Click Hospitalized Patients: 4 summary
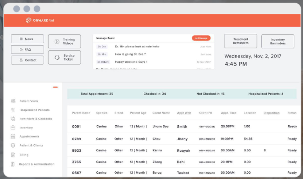The height and width of the screenshot is (179, 303). click(x=266, y=94)
